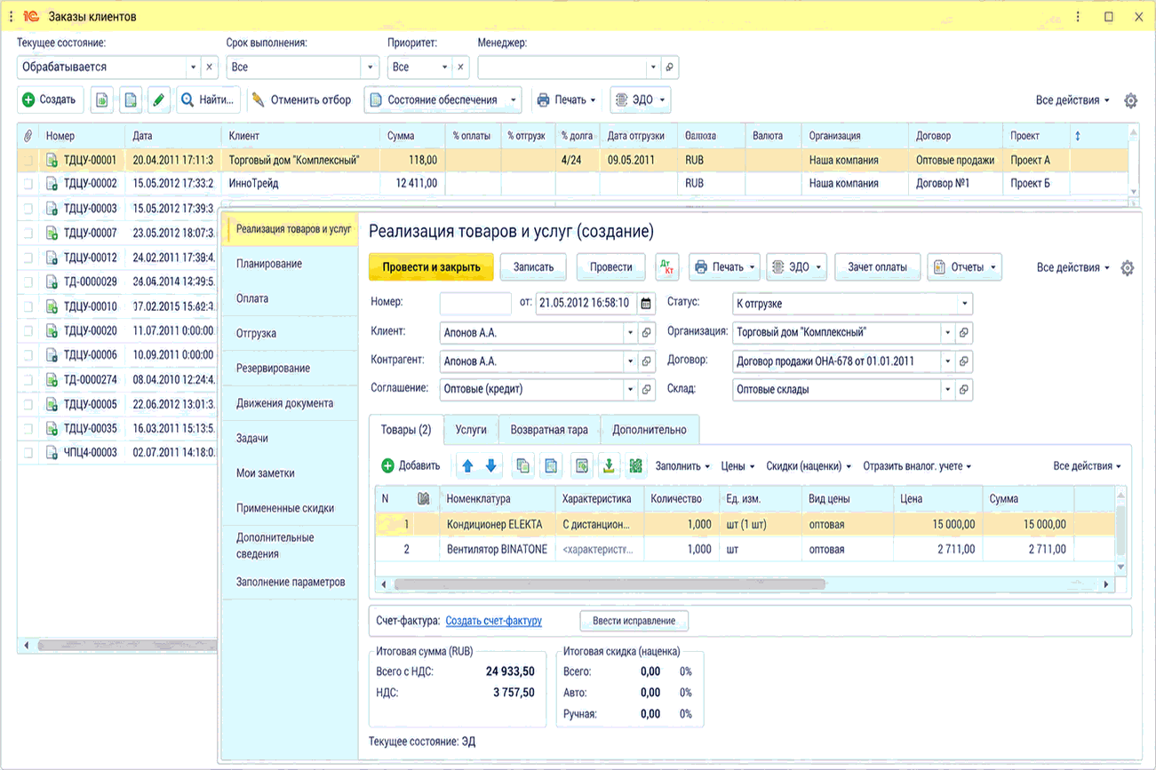Tick checkbox for order ТДЦУ-00001
Image resolution: width=1156 pixels, height=770 pixels.
(28, 161)
